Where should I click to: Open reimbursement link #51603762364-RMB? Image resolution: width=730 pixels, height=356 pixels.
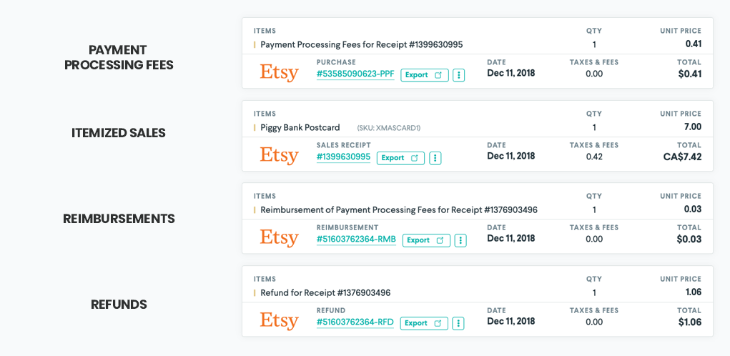click(x=356, y=239)
